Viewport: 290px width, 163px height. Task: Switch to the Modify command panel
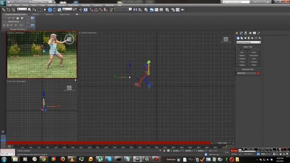(x=241, y=33)
